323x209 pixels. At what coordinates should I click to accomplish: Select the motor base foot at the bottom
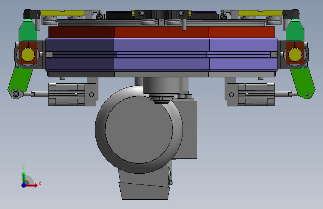click(144, 190)
